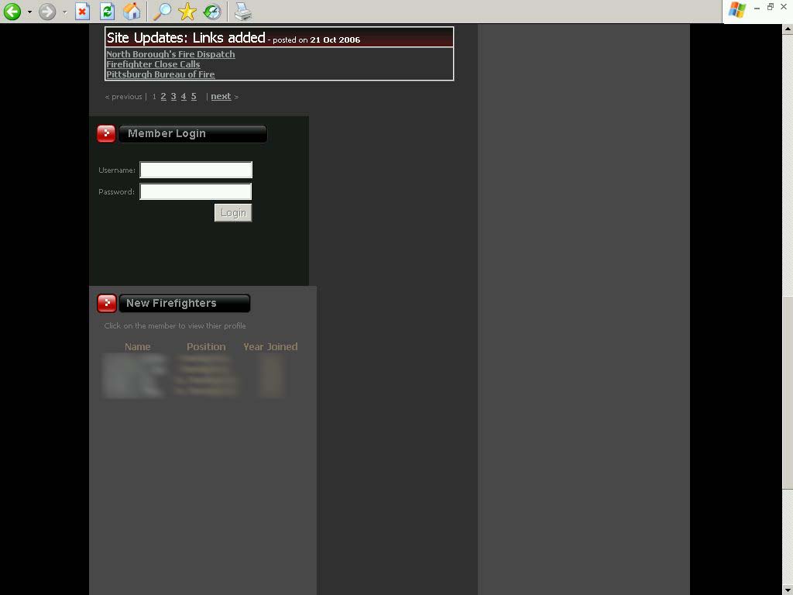Image resolution: width=793 pixels, height=595 pixels.
Task: Go to page 2 of updates
Action: coord(163,97)
